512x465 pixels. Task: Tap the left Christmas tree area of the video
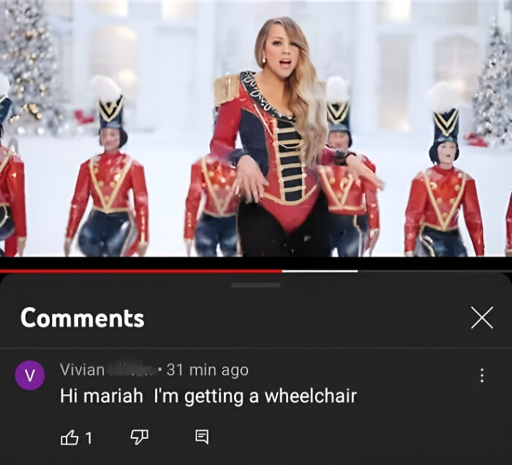pos(28,65)
